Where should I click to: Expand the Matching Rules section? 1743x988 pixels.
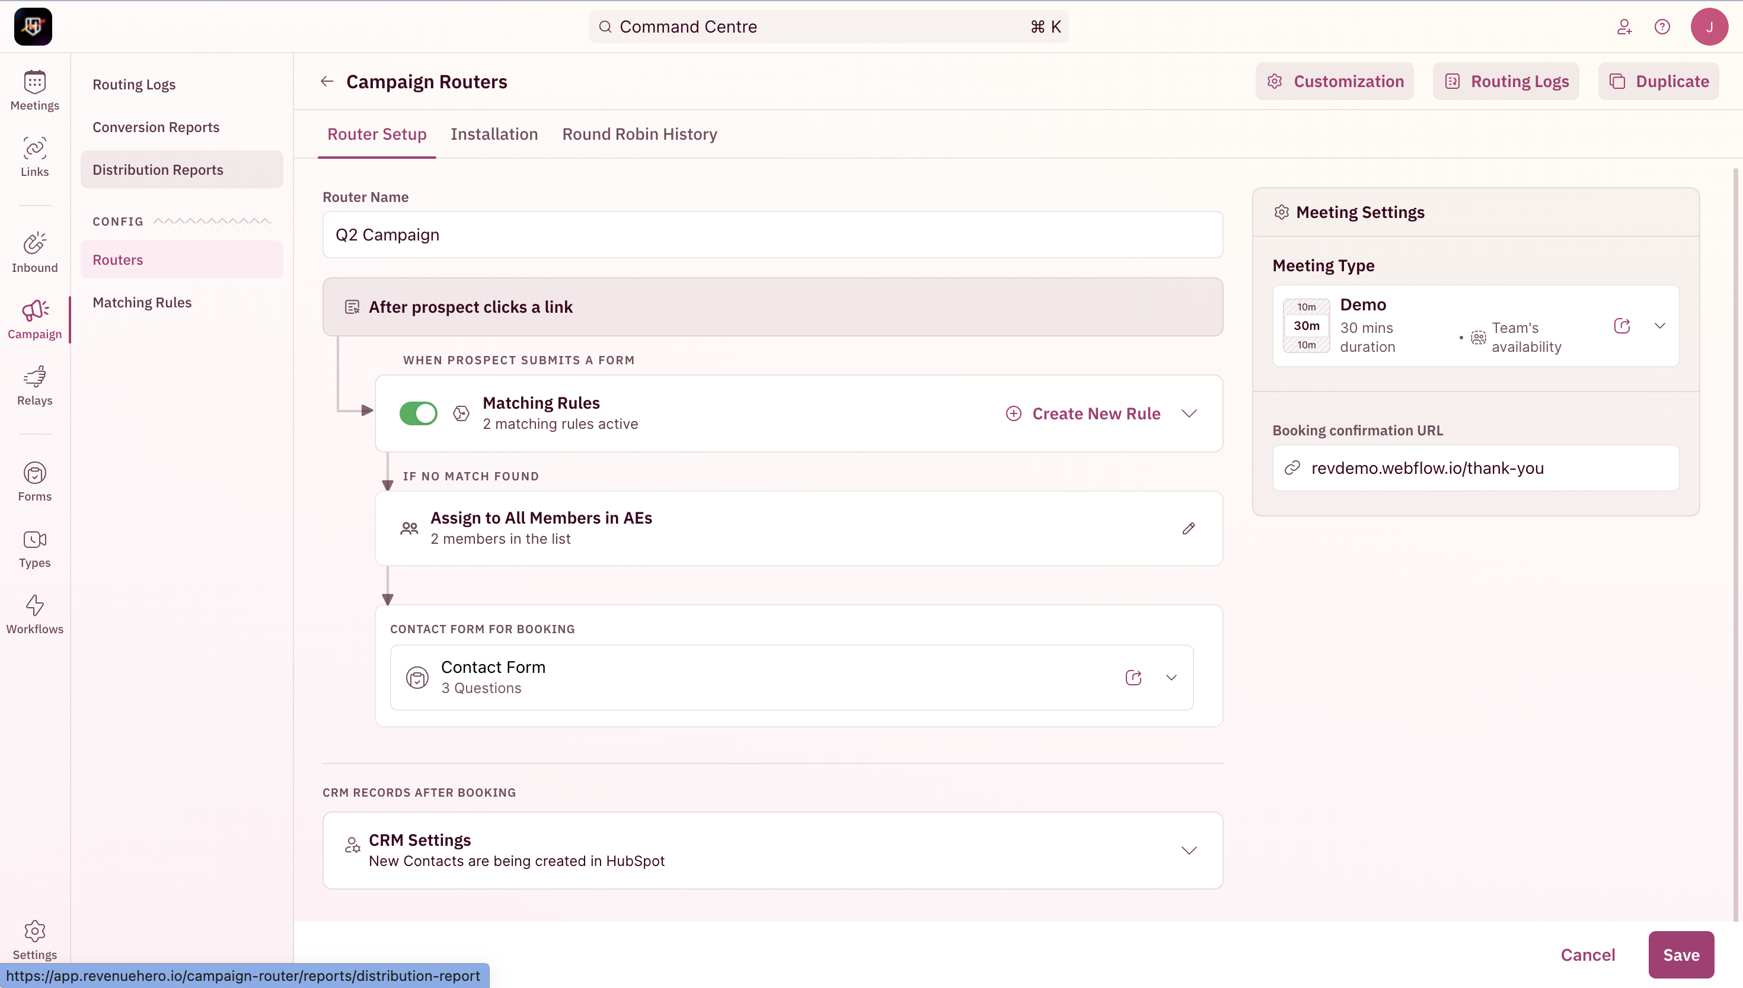(x=1189, y=413)
